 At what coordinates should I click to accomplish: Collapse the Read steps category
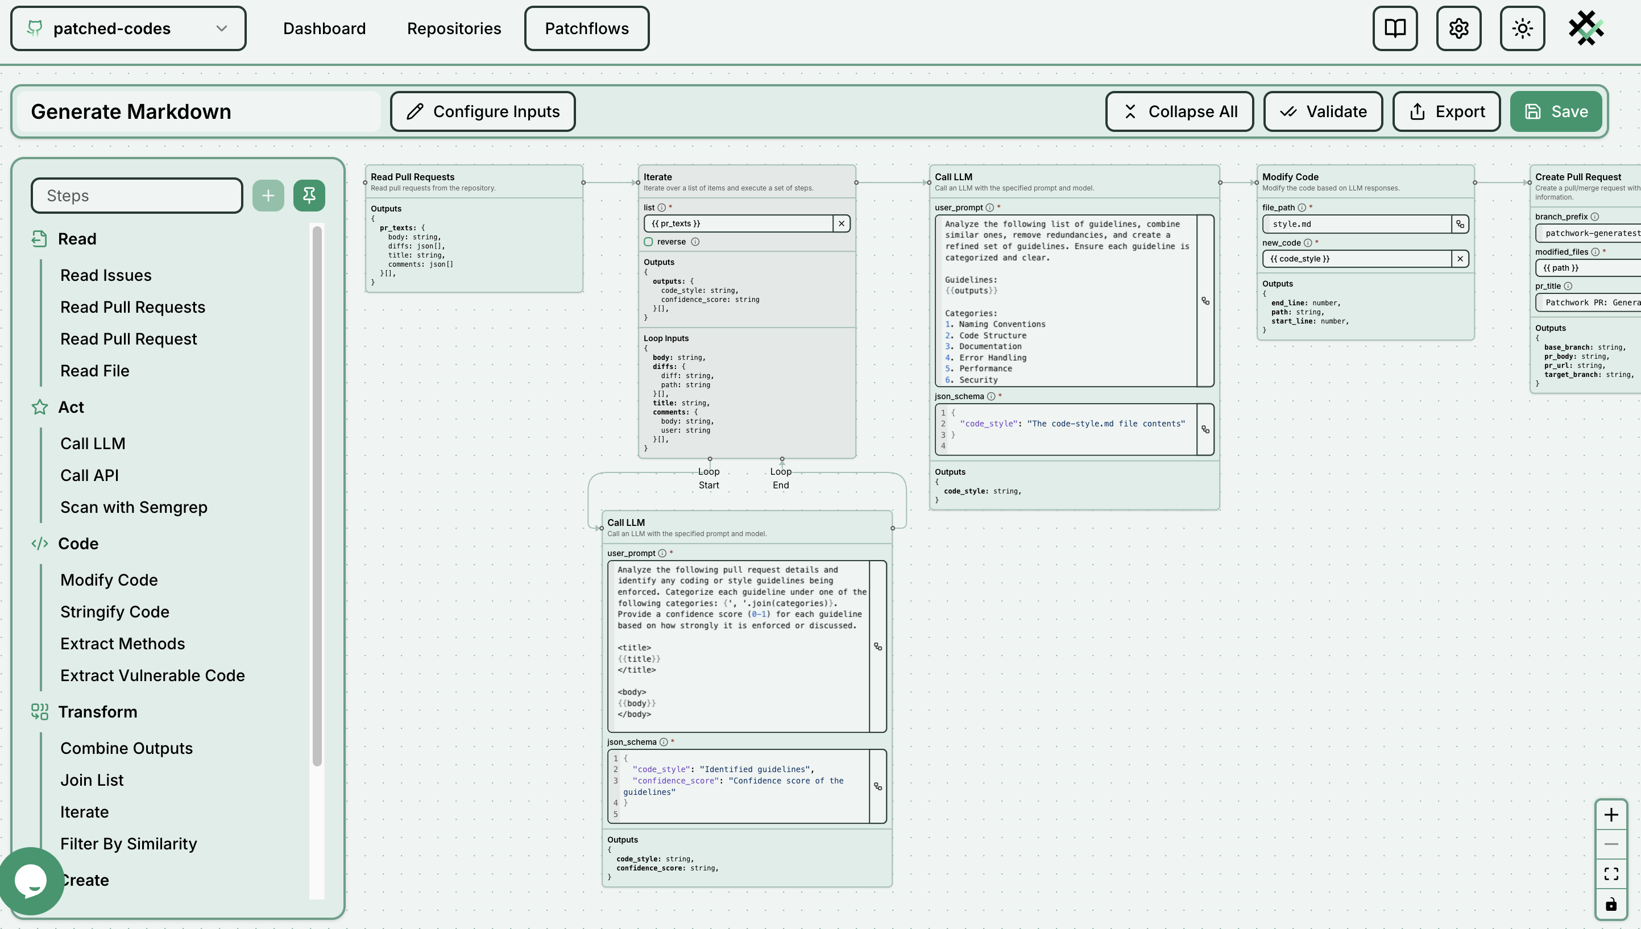point(77,239)
